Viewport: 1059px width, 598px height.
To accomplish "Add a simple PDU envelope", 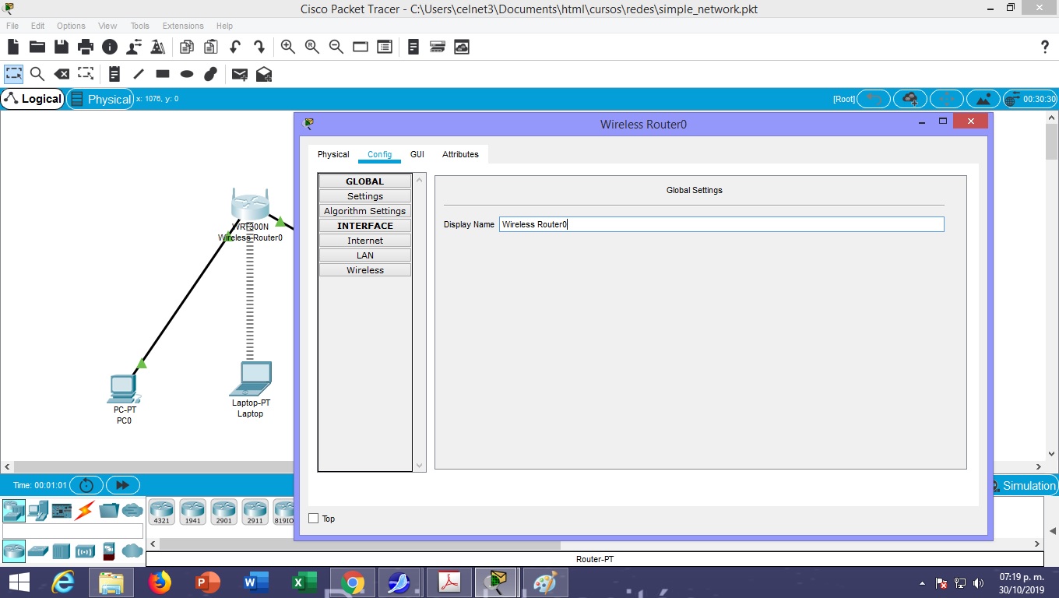I will (x=239, y=74).
